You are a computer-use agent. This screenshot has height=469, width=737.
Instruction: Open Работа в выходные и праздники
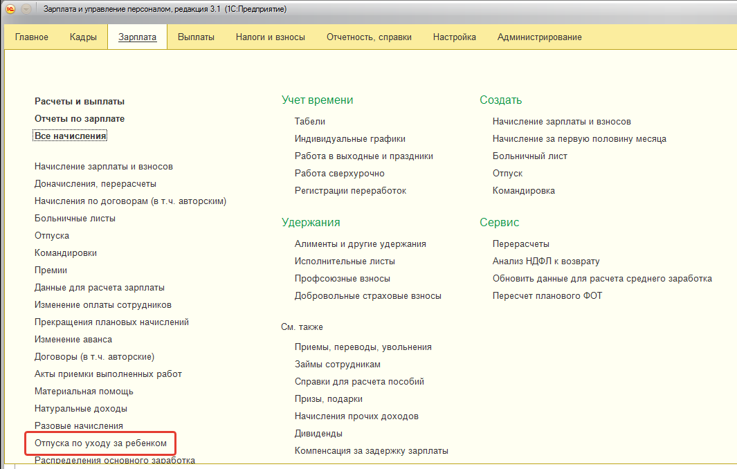364,156
